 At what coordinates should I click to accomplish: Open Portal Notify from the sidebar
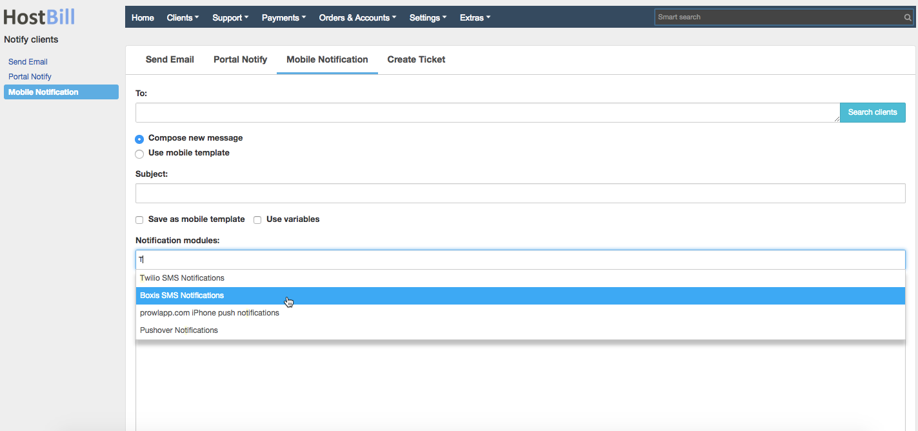pyautogui.click(x=30, y=76)
